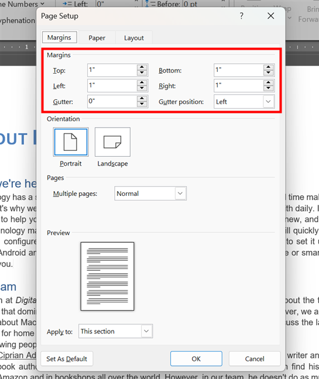Screen dimensions: 319x379
Task: Switch to the Paper tab
Action: [x=97, y=37]
